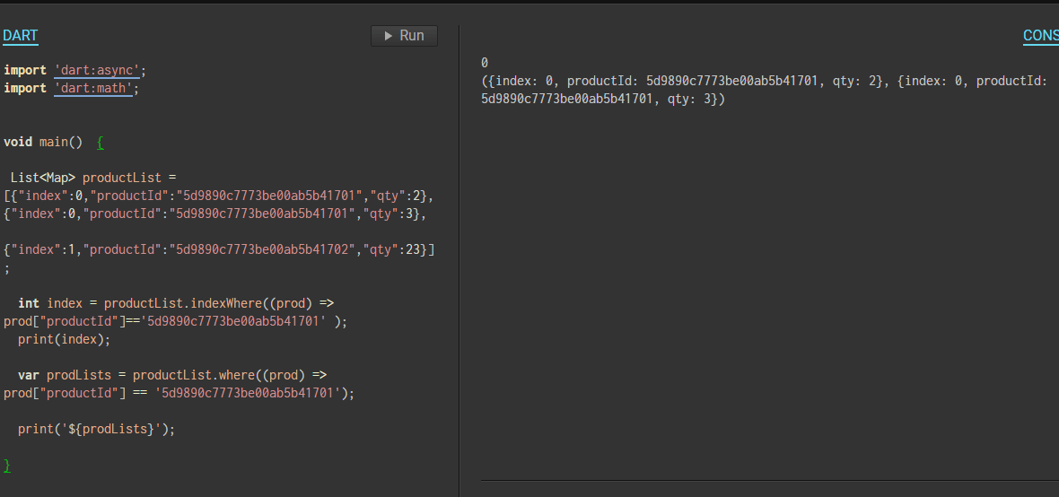Click the print(index); statement
The height and width of the screenshot is (497, 1059).
pyautogui.click(x=64, y=340)
